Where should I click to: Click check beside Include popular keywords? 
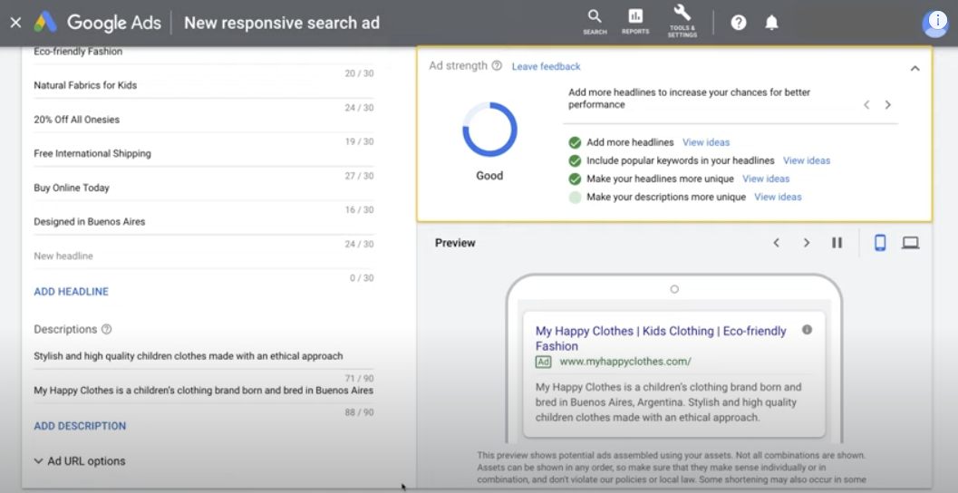pos(575,160)
